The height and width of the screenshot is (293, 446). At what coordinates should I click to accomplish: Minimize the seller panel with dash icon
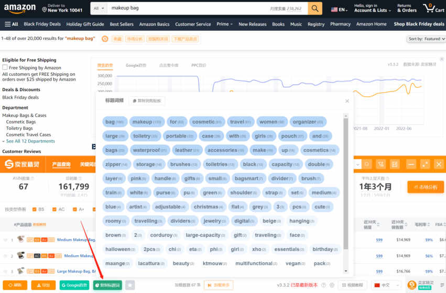click(x=411, y=164)
